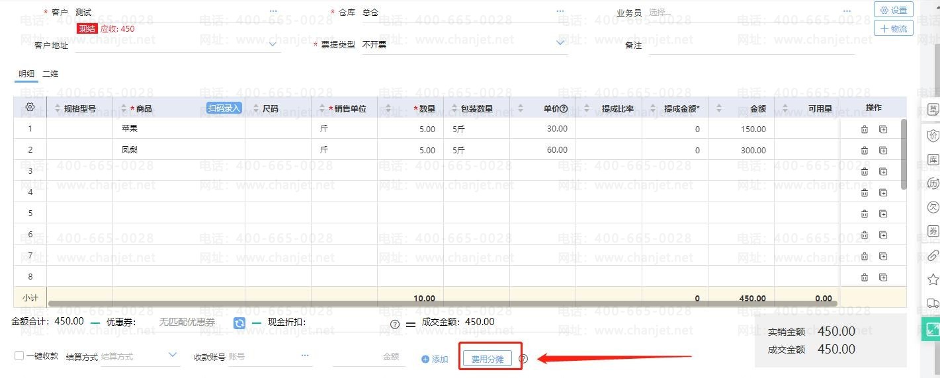The image size is (940, 378).
Task: Click the table vertical scrollbar
Action: coord(904,154)
